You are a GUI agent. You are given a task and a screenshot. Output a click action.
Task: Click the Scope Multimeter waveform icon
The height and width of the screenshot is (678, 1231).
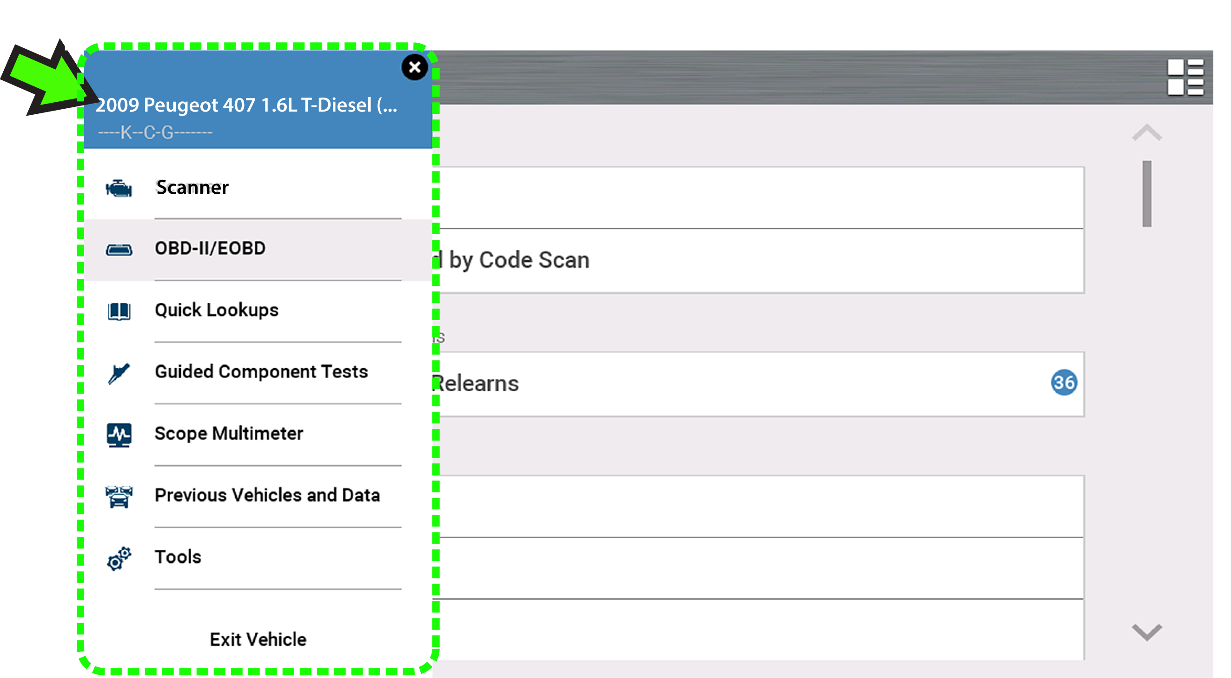[119, 434]
